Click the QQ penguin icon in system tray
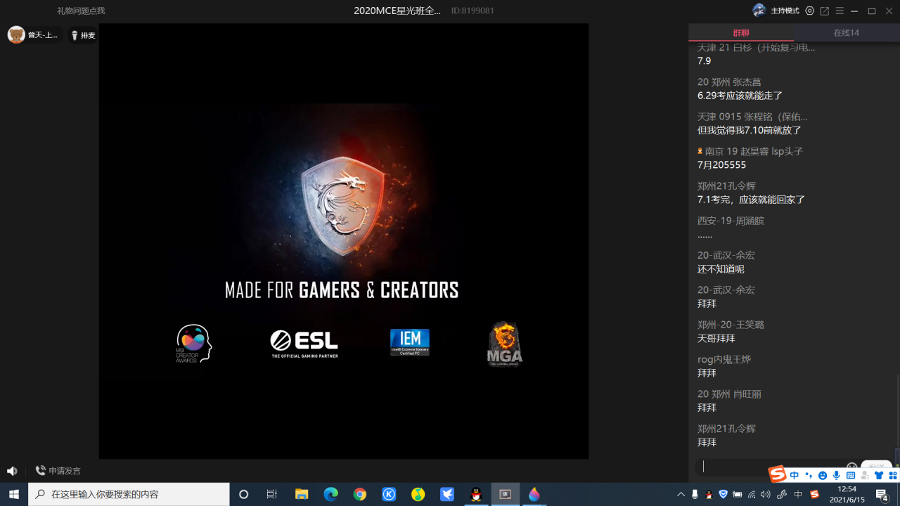Screen dimensions: 900x506 coord(709,494)
